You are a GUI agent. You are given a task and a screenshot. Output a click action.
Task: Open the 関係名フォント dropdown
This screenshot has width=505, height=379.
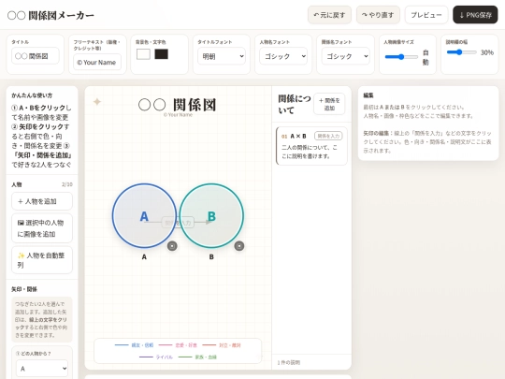[x=346, y=56]
